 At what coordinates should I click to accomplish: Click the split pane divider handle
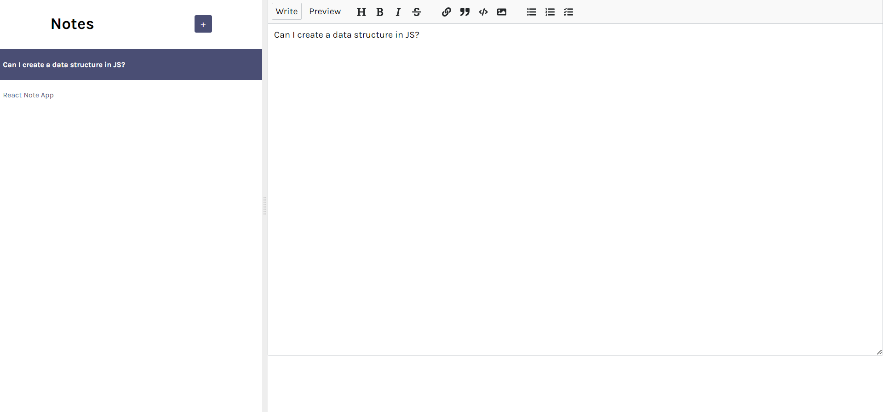point(265,206)
